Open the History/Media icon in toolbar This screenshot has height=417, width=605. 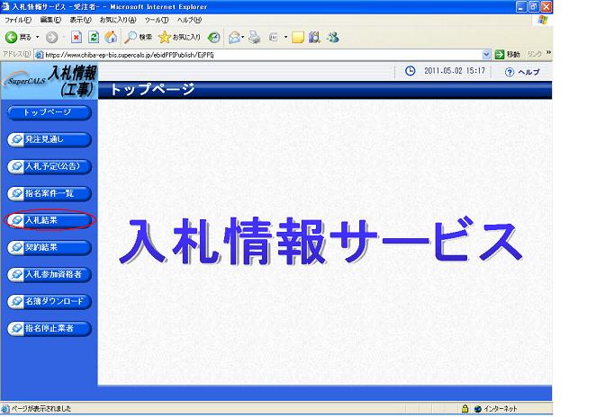[x=213, y=38]
